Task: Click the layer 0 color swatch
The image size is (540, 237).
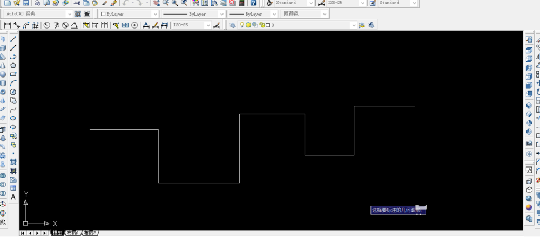Action: 268,25
